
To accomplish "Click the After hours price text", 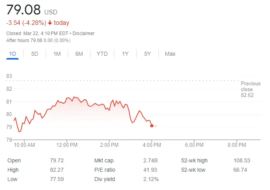I will tap(38, 40).
